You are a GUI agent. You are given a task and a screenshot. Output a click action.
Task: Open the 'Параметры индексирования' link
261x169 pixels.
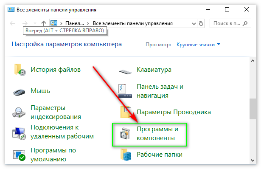[56, 112]
